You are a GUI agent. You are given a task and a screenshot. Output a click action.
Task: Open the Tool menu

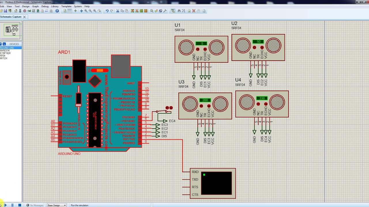pos(17,6)
